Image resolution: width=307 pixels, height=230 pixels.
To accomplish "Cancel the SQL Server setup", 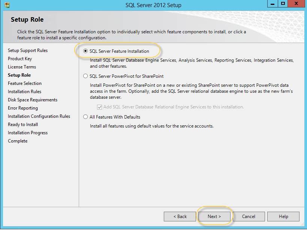I will pos(249,217).
